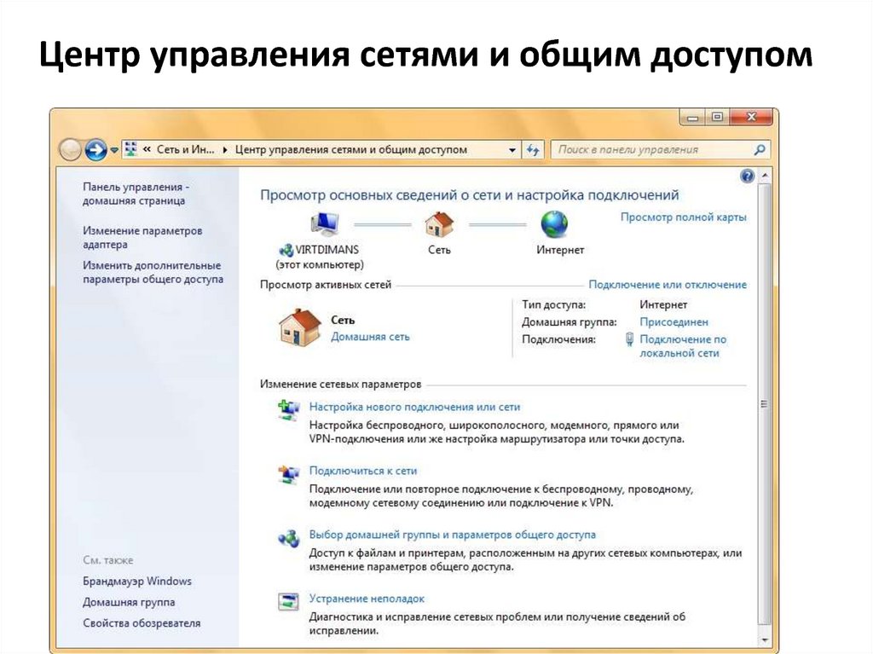Open Подключение по локальной сети

point(682,345)
